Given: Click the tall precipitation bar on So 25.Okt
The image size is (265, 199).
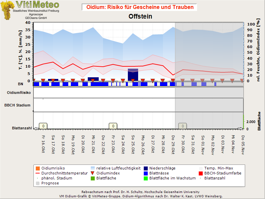Looking at the screenshot, I should (x=133, y=75).
